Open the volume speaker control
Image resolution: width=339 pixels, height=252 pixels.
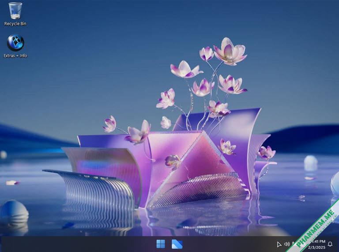click(286, 244)
